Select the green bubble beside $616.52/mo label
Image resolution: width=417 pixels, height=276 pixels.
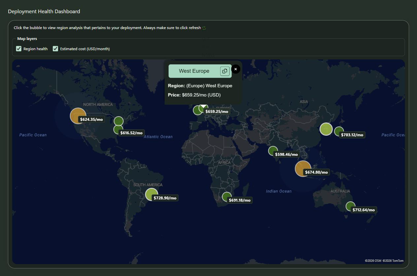(x=118, y=130)
